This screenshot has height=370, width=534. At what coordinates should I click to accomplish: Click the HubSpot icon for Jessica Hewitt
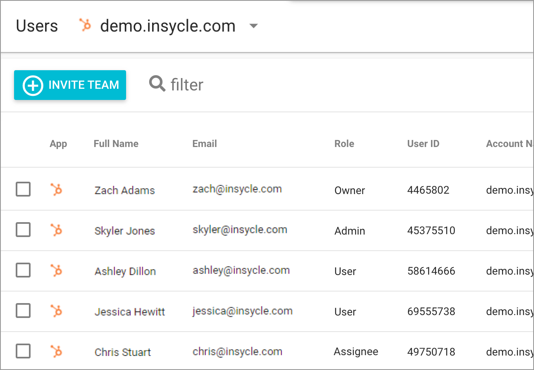(56, 311)
